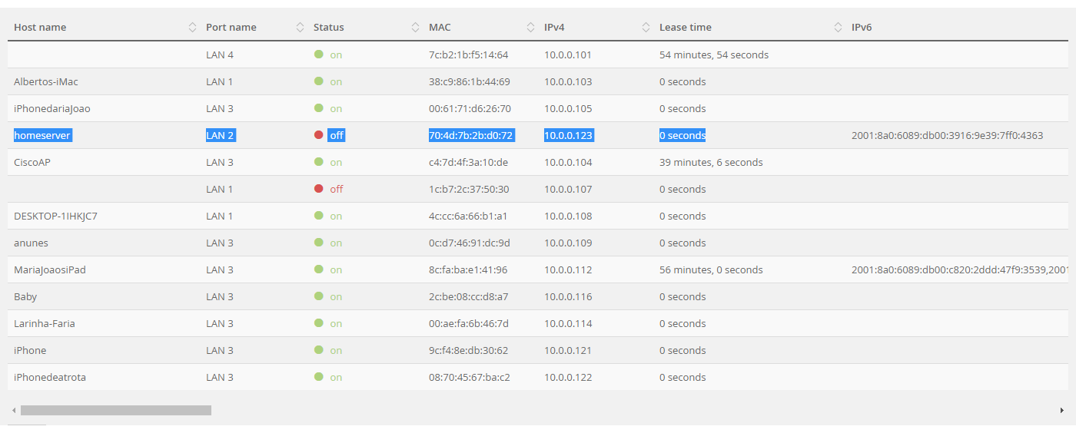The image size is (1076, 433).
Task: Click homeserver IPv6 address 2001:8a0:6089:db00:3916:9e39:7ff0:4363
Action: (948, 135)
